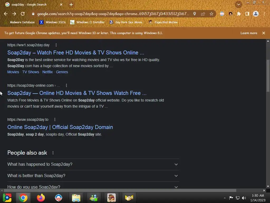Open the Netflix sitelink

[47, 72]
